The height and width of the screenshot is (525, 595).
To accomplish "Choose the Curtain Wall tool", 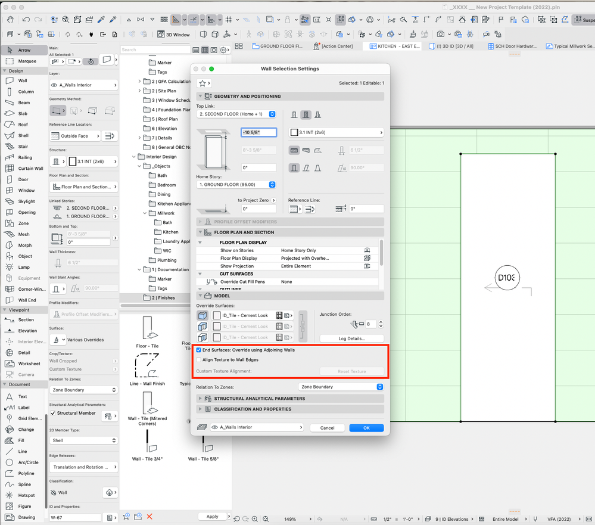I will (x=30, y=168).
